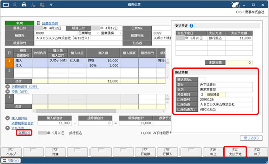Select row 1 header in purchase grid
The width and height of the screenshot is (269, 164).
click(9, 63)
